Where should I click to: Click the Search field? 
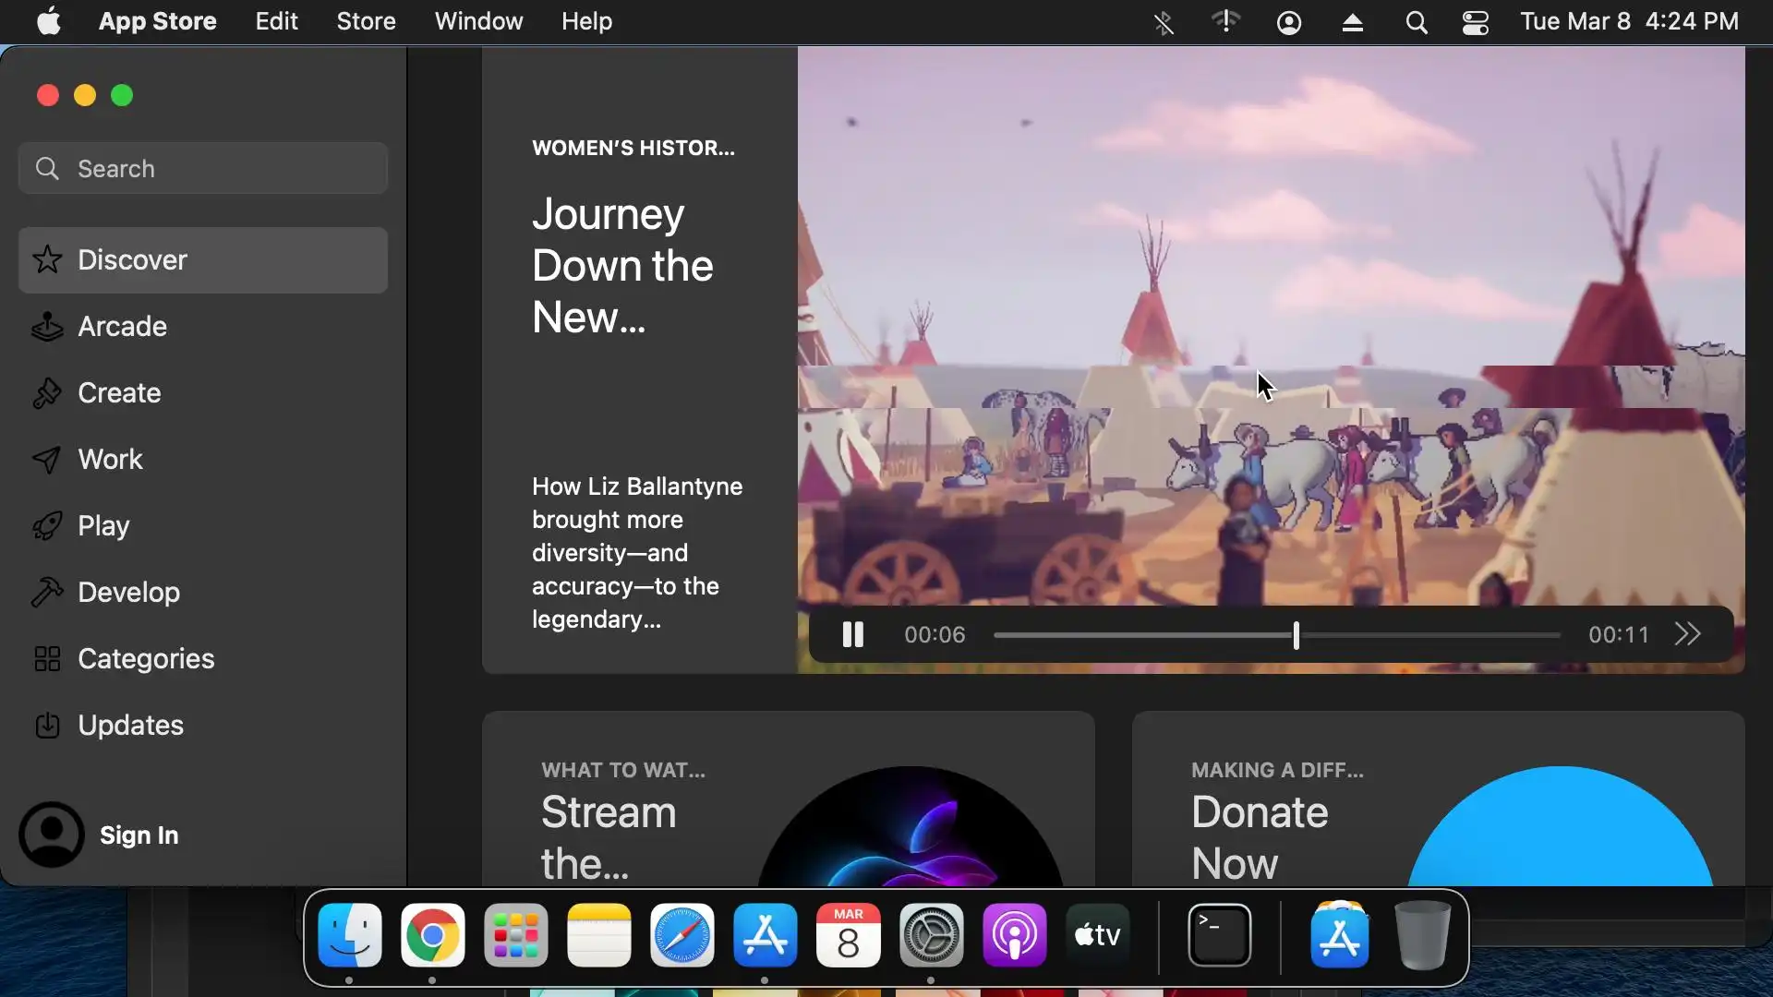(x=203, y=169)
